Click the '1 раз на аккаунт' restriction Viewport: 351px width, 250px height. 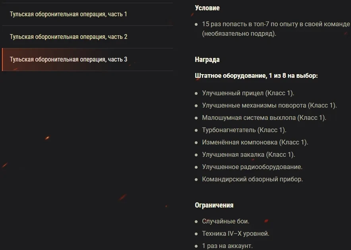227,246
